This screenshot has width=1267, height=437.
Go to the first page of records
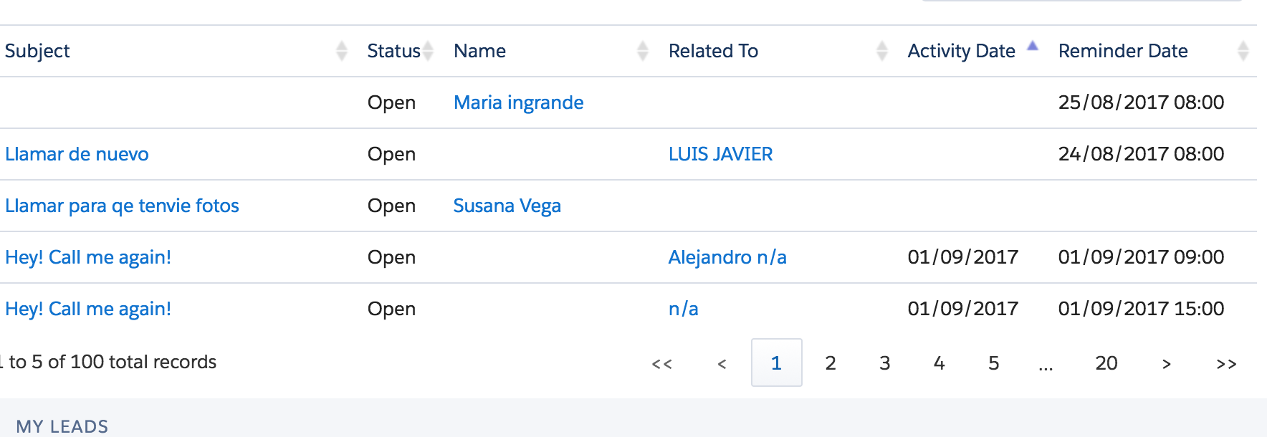tap(662, 364)
